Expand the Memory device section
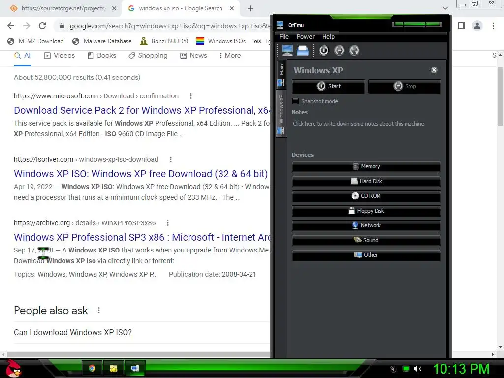The image size is (504, 378). (366, 166)
